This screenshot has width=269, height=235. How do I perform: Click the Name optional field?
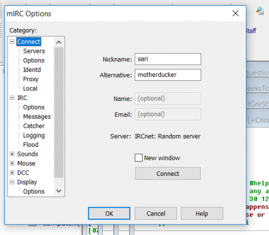pyautogui.click(x=168, y=98)
